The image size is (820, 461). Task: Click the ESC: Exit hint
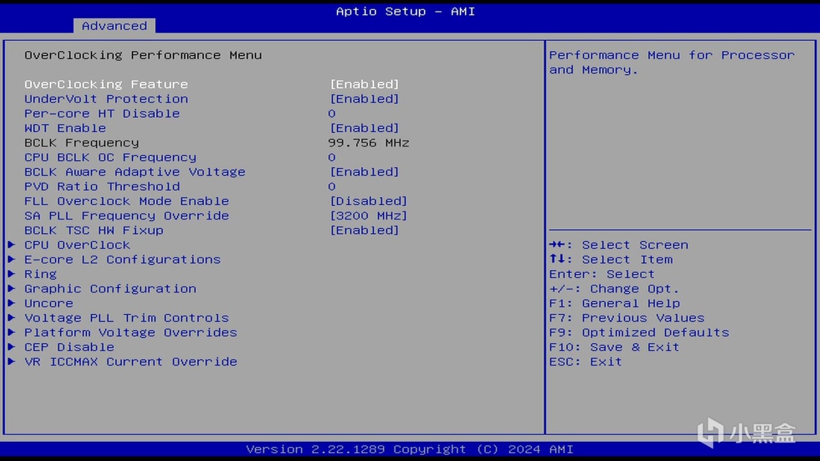click(586, 362)
